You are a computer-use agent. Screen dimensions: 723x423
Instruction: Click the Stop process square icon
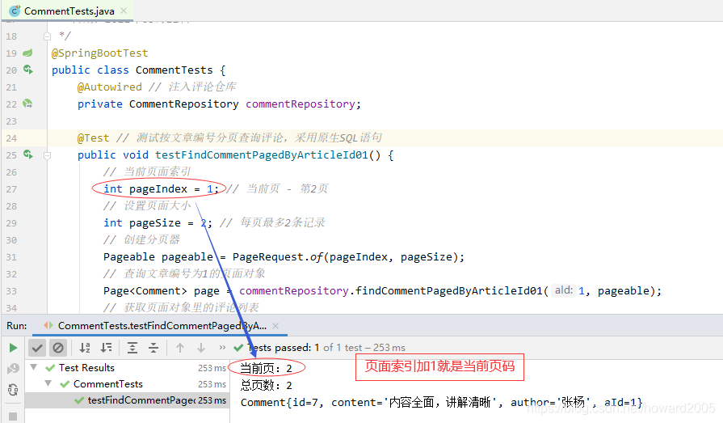pos(13,416)
